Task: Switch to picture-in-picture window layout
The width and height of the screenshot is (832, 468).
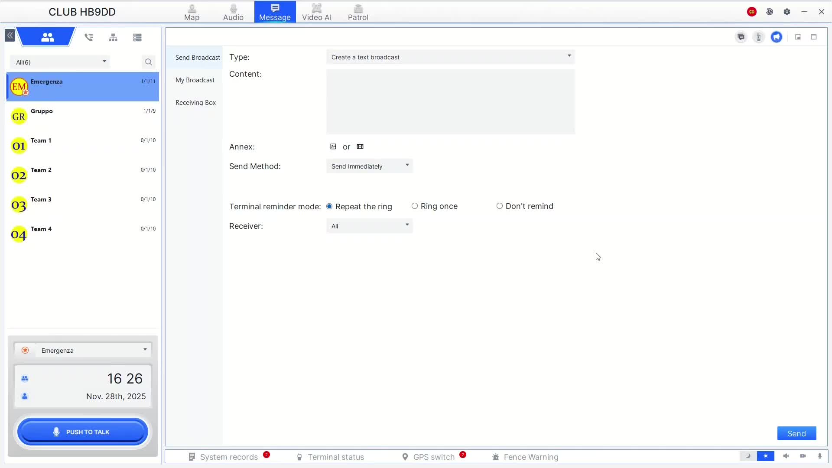Action: (798, 37)
